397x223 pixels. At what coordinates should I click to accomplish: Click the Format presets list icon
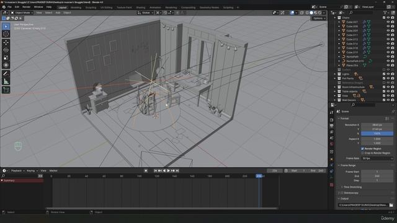tap(387, 118)
